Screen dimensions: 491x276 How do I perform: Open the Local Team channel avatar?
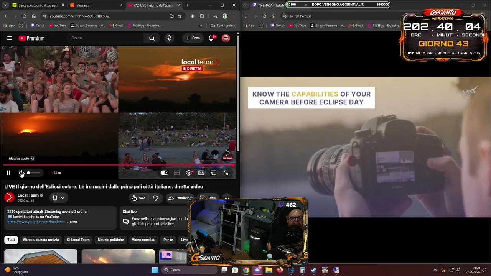[9, 197]
